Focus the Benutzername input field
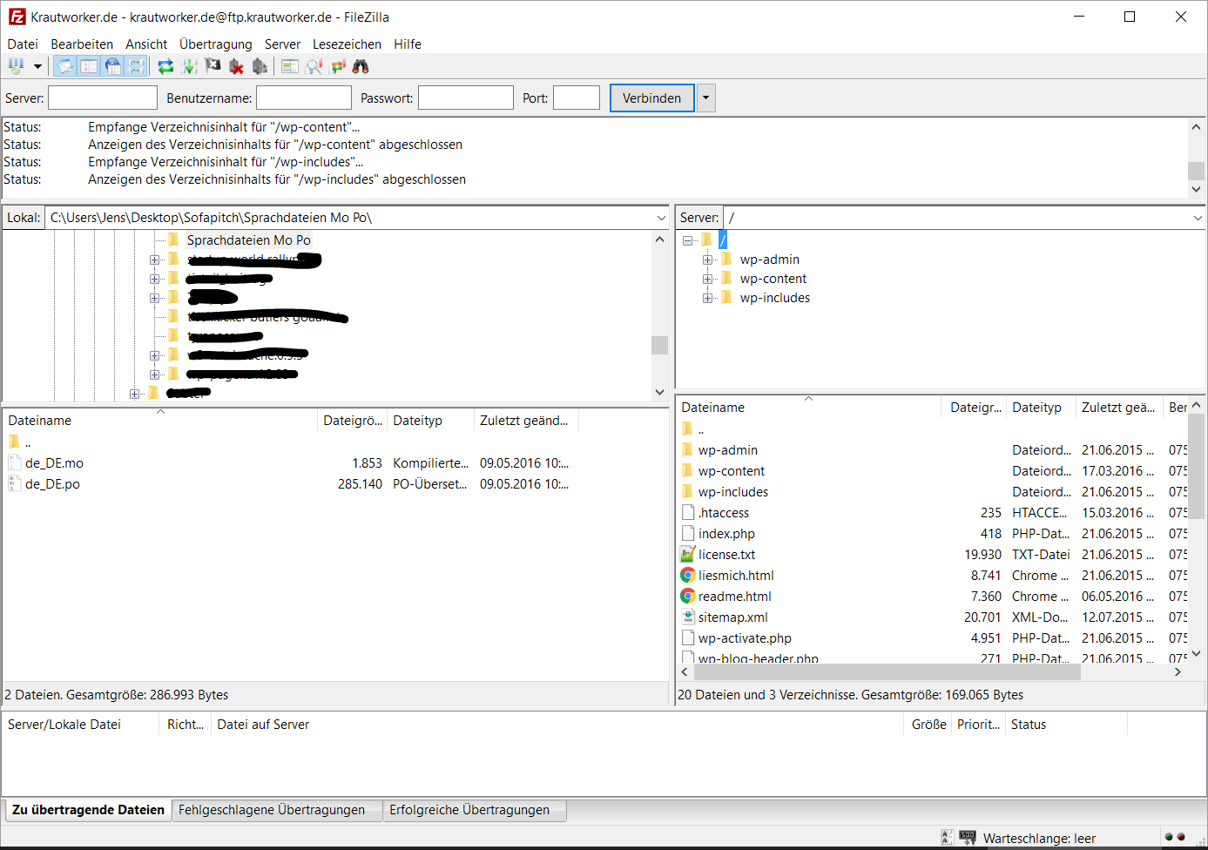 [304, 98]
